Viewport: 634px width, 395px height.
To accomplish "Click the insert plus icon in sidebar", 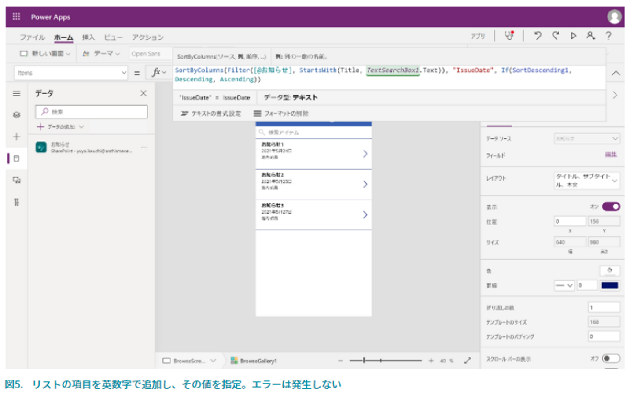I will [x=17, y=137].
